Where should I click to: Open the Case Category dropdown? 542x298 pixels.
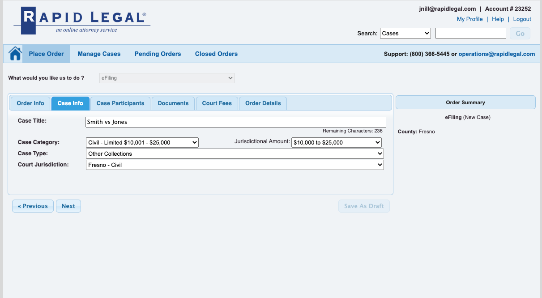[x=142, y=143]
